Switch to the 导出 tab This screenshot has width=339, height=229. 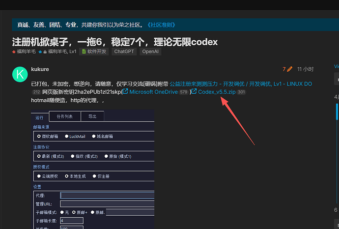(x=92, y=116)
